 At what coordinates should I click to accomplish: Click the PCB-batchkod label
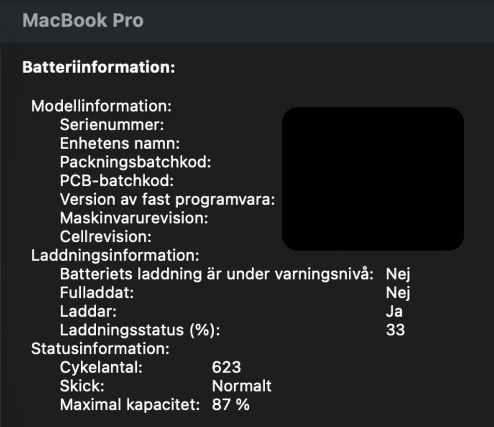[x=117, y=181]
